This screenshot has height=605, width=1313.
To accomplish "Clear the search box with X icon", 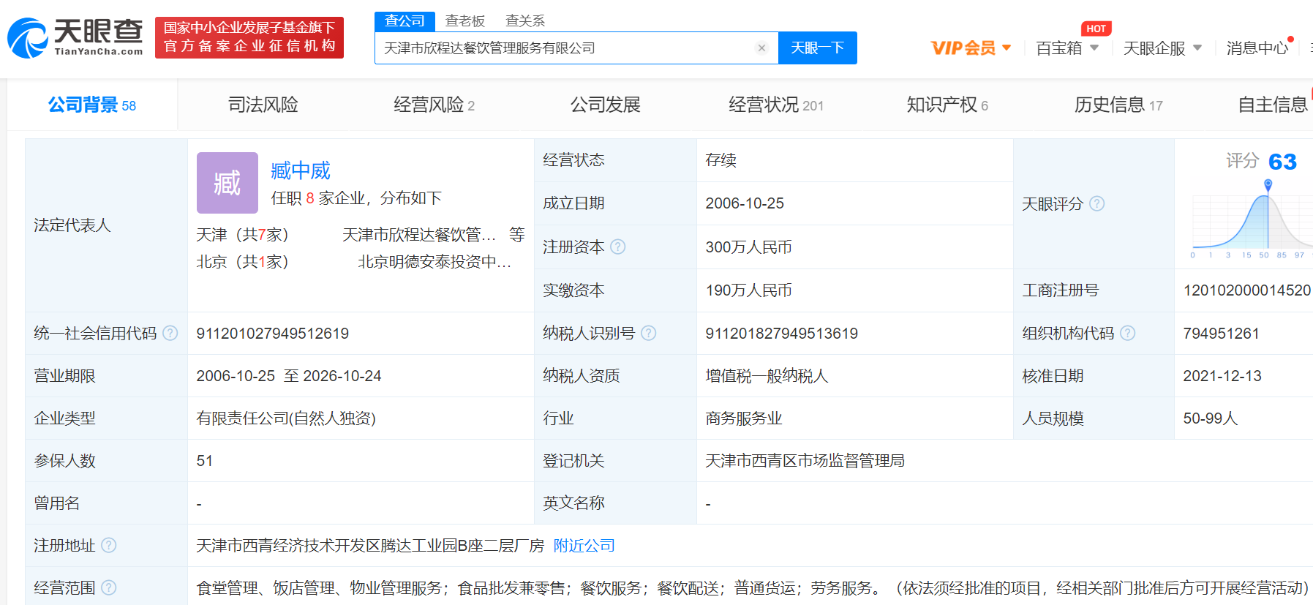I will point(761,48).
